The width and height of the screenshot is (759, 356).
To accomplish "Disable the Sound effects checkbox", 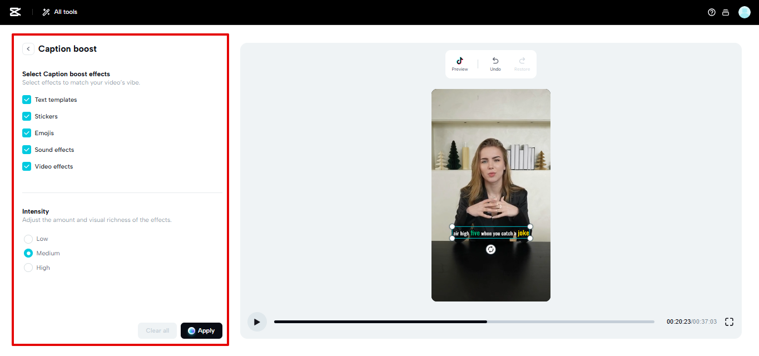I will pyautogui.click(x=26, y=150).
